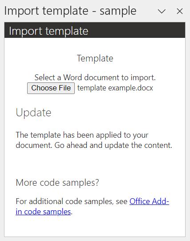Click the Select a Word document to import label
Screen dimensions: 190x241
pyautogui.click(x=95, y=78)
